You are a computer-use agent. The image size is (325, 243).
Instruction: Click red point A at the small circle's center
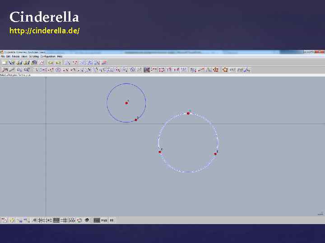click(126, 103)
